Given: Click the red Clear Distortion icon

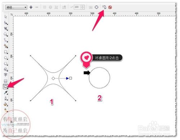Looking at the screenshot, I should [110, 7].
